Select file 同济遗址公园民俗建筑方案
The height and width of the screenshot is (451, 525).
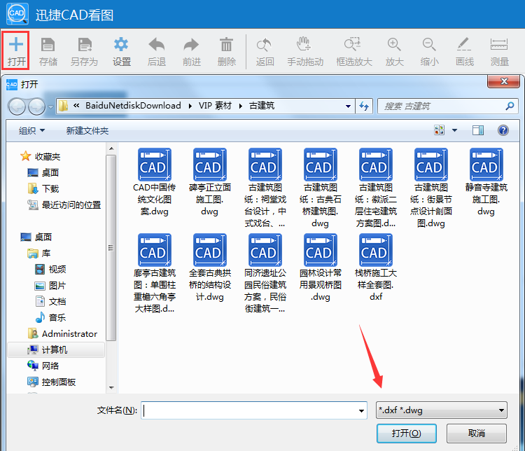(x=265, y=274)
